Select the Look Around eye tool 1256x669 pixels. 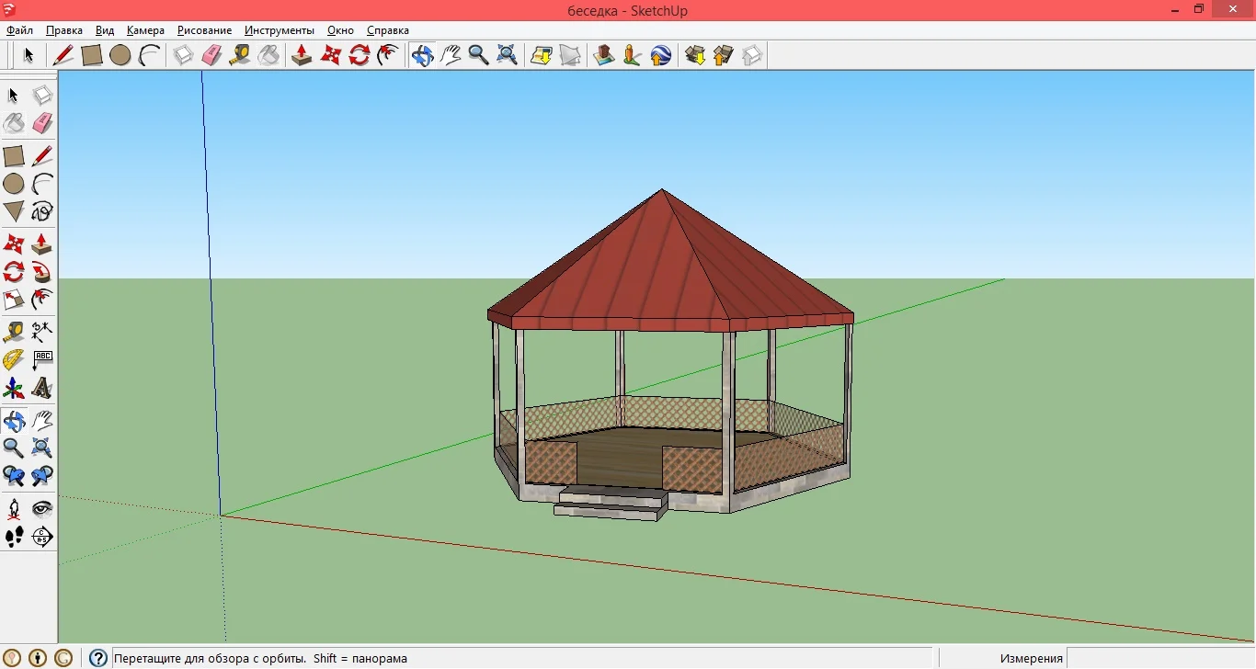click(42, 508)
